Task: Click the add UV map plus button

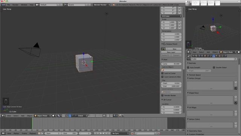Action: 236,112
